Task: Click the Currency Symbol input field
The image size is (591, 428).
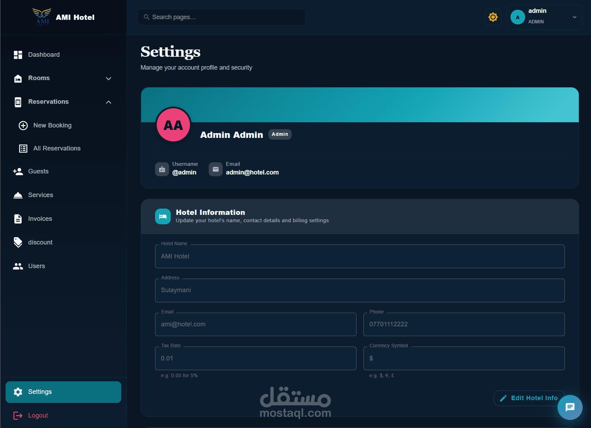Action: [x=464, y=358]
